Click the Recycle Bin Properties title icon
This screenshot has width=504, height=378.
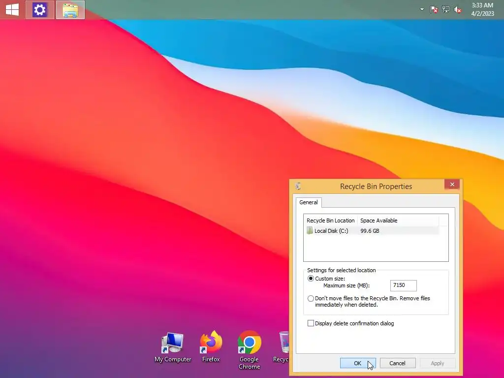tap(298, 186)
